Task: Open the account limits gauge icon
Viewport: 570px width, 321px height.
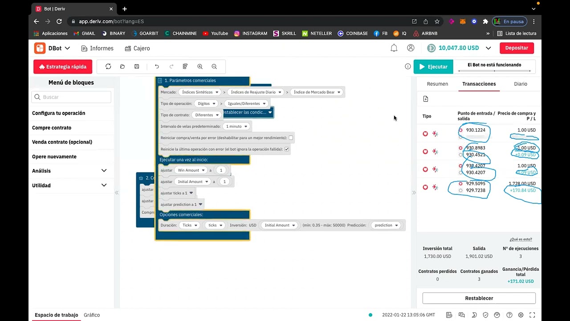Action: 497,315
